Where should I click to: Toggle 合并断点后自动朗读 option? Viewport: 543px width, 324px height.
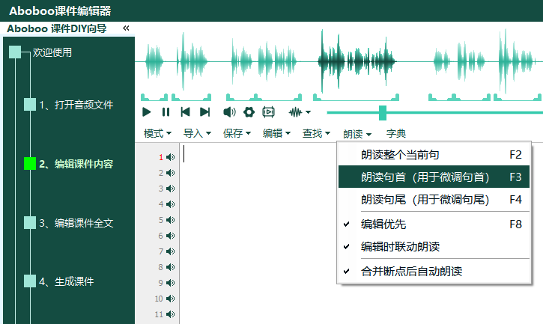pyautogui.click(x=411, y=271)
